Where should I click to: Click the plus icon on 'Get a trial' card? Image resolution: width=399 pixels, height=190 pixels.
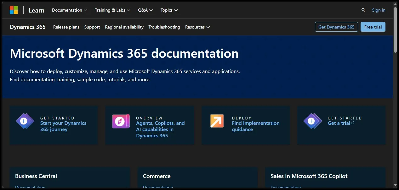point(311,121)
